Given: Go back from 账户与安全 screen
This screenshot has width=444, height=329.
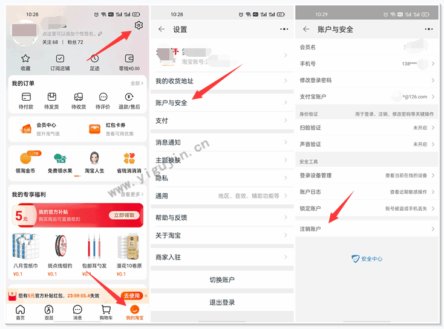Looking at the screenshot, I should (306, 29).
